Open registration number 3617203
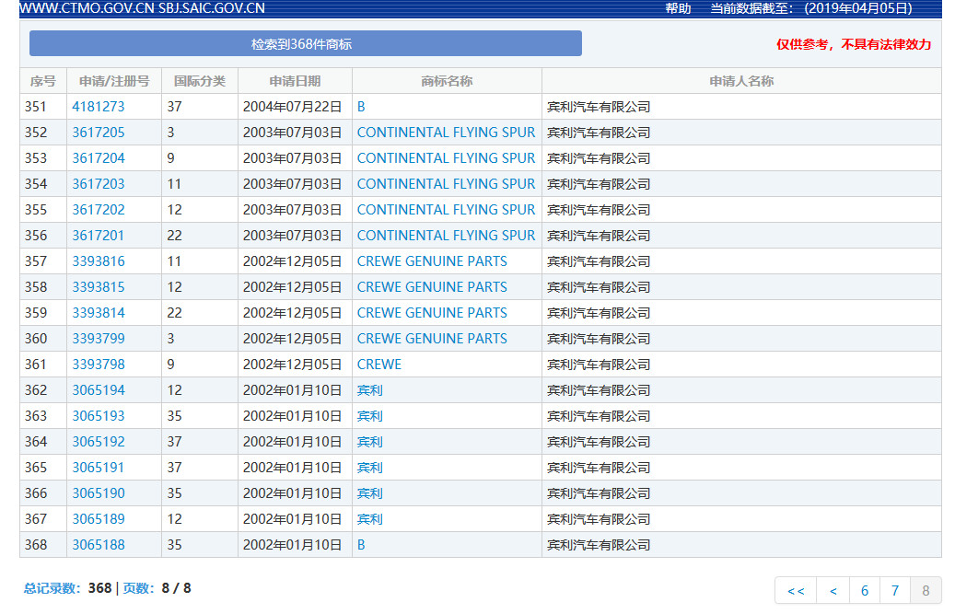955x614 pixels. (x=98, y=184)
